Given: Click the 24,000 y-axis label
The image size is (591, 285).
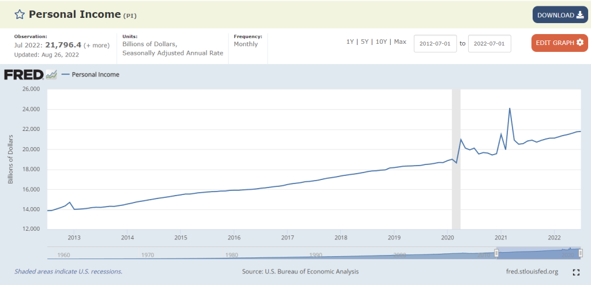Looking at the screenshot, I should tap(32, 109).
